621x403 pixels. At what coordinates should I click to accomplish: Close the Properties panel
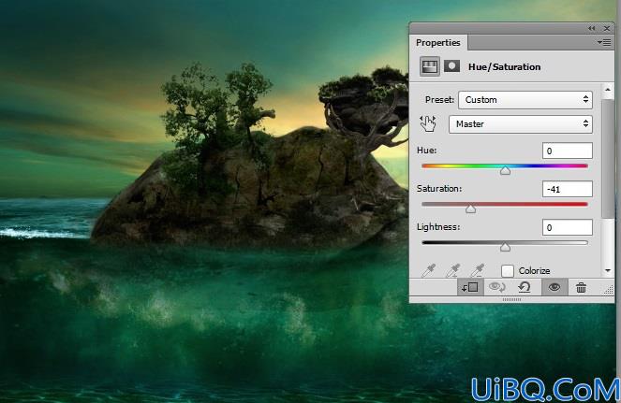[607, 28]
